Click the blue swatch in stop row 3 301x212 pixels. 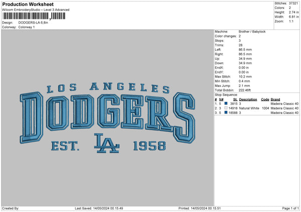coord(226,112)
